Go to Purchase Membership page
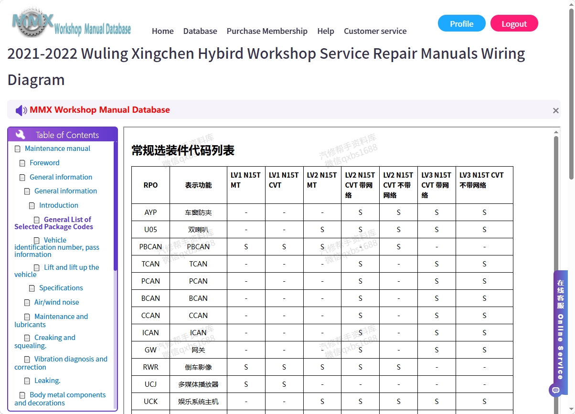575x414 pixels. point(267,31)
